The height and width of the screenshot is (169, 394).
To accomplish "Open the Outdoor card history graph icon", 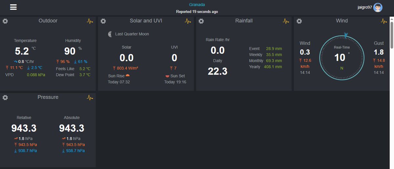I will pos(90,21).
